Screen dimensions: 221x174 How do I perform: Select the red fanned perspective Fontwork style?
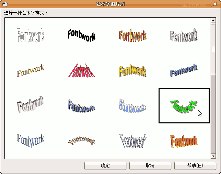tap(81, 71)
